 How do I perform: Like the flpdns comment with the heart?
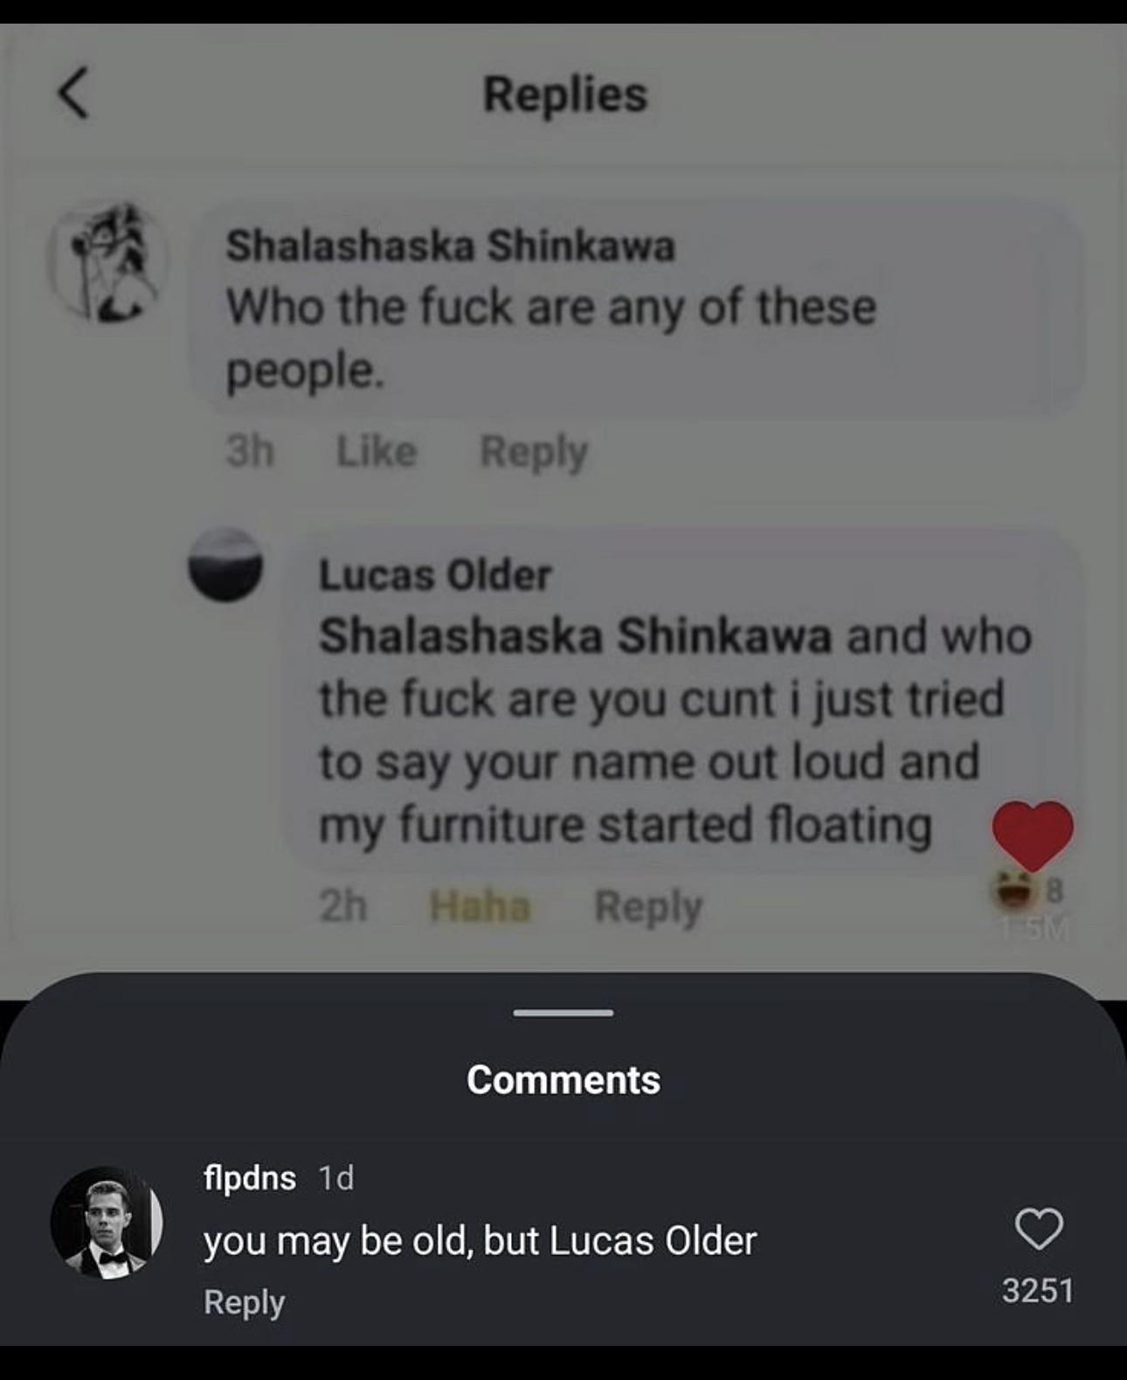[1039, 1228]
